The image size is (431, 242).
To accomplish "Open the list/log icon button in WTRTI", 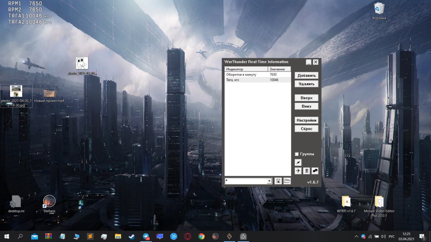I will pyautogui.click(x=306, y=171).
